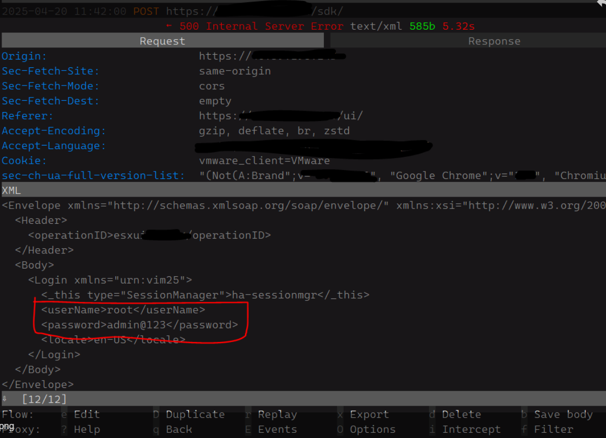Replay the current flow
This screenshot has width=606, height=438.
277,415
